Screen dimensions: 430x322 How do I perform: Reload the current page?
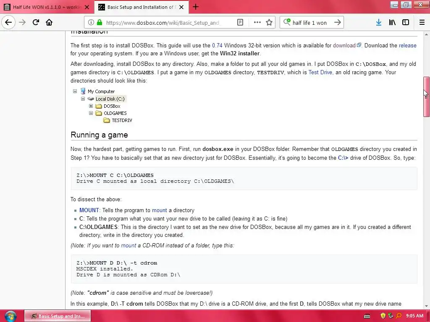[36, 22]
